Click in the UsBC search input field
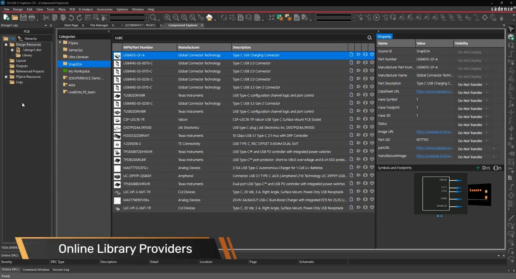The height and width of the screenshot is (279, 516). 240,38
